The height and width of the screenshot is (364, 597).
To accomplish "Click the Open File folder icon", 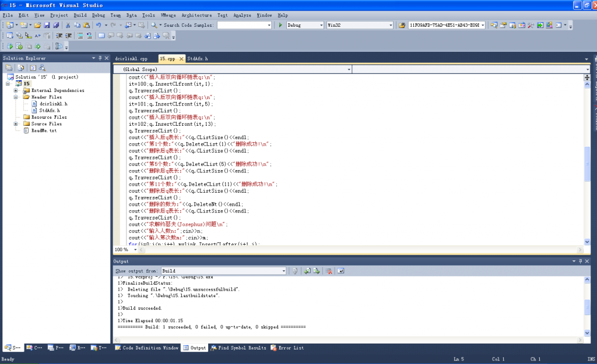I will tap(38, 26).
